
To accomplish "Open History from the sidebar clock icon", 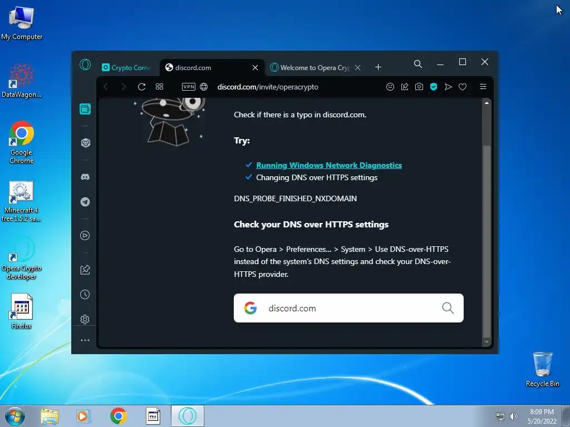I will coord(85,295).
